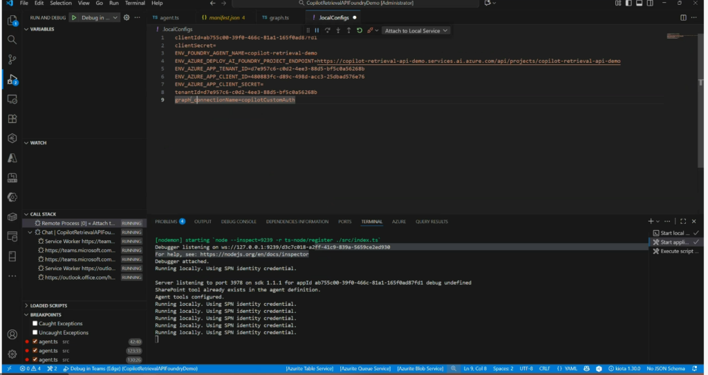Open the Search view in activity bar

[x=12, y=40]
